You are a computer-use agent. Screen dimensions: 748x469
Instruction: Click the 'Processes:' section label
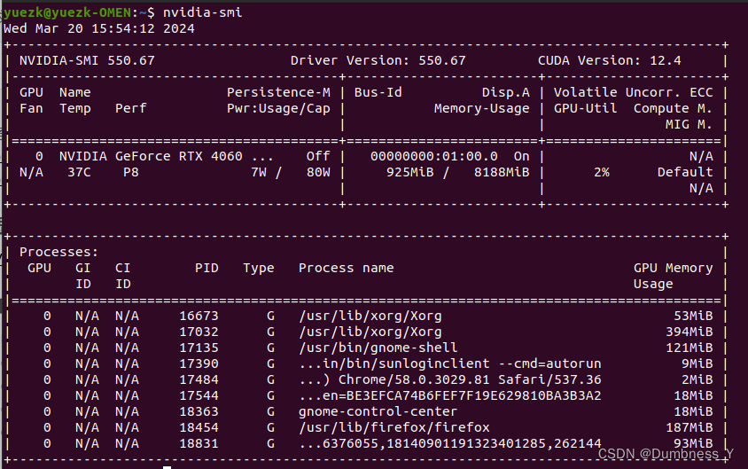tap(59, 252)
